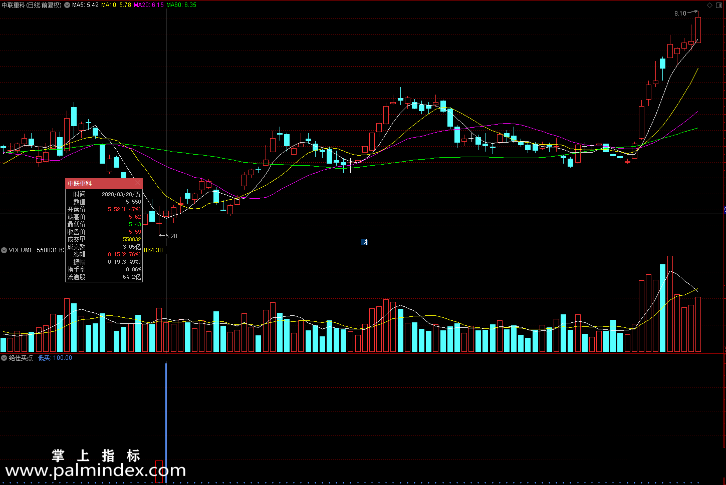Open the dropdown beside 中联重科 chart title

coord(67,5)
